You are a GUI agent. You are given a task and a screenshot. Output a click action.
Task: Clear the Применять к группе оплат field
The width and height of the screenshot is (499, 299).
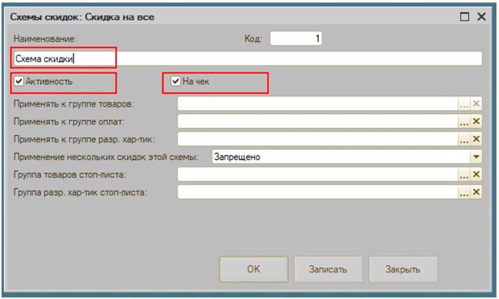coord(476,121)
